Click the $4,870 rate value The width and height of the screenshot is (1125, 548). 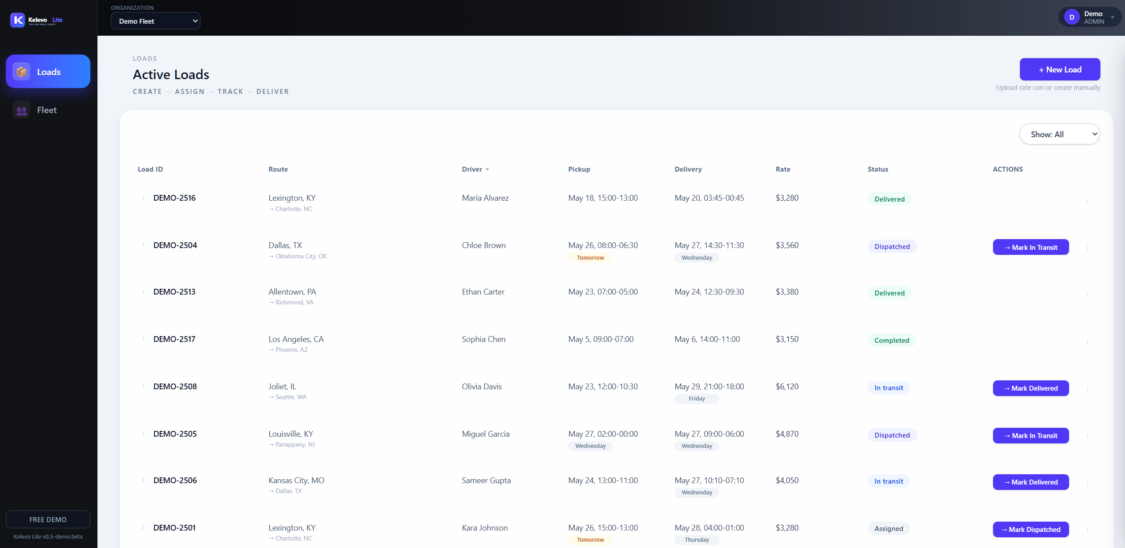click(787, 434)
